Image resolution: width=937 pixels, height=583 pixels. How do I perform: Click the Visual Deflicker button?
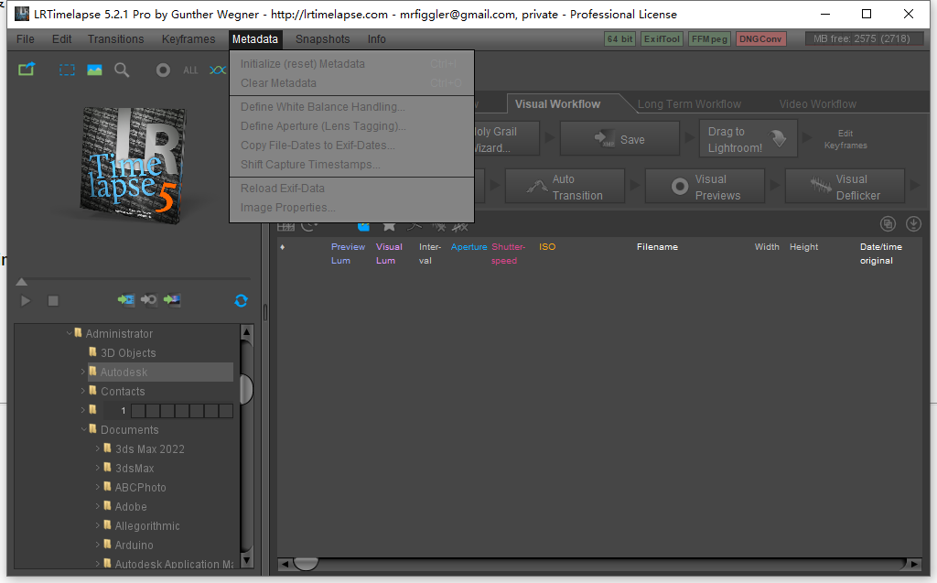click(x=845, y=187)
